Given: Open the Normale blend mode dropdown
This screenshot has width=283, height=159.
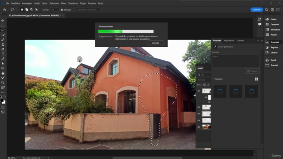Looking at the screenshot, I should (x=204, y=79).
